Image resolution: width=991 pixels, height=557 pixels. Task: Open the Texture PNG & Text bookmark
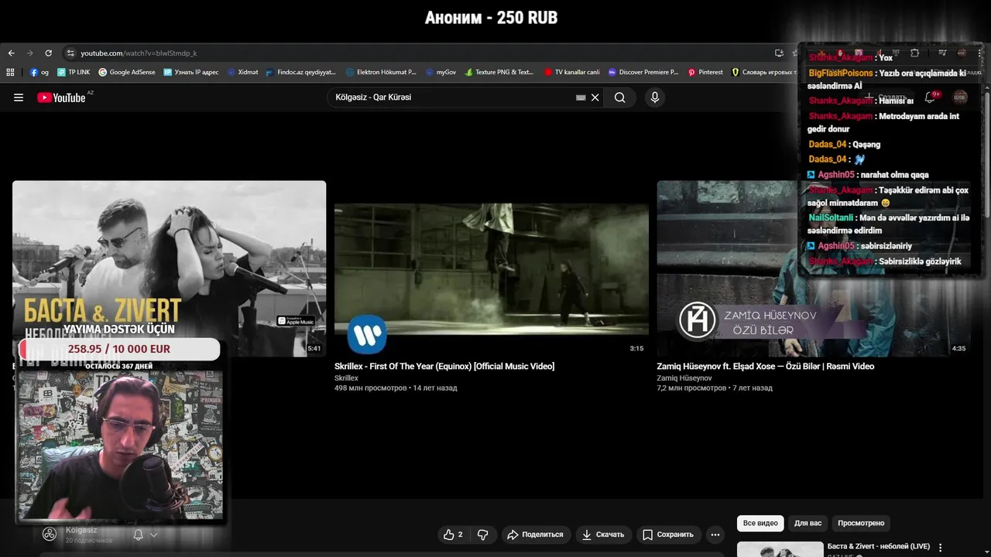pyautogui.click(x=499, y=72)
